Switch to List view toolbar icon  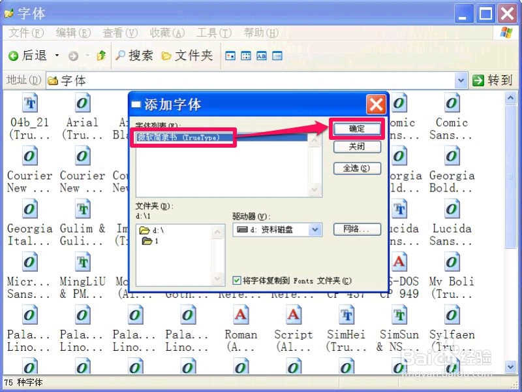(x=246, y=56)
